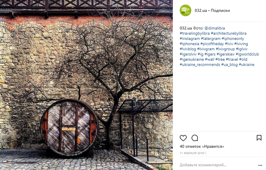266x170 pixels.
Task: Open the three-dots more options menu
Action: click(260, 165)
